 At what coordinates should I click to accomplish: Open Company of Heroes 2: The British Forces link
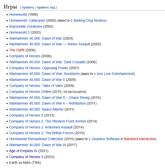41,133
